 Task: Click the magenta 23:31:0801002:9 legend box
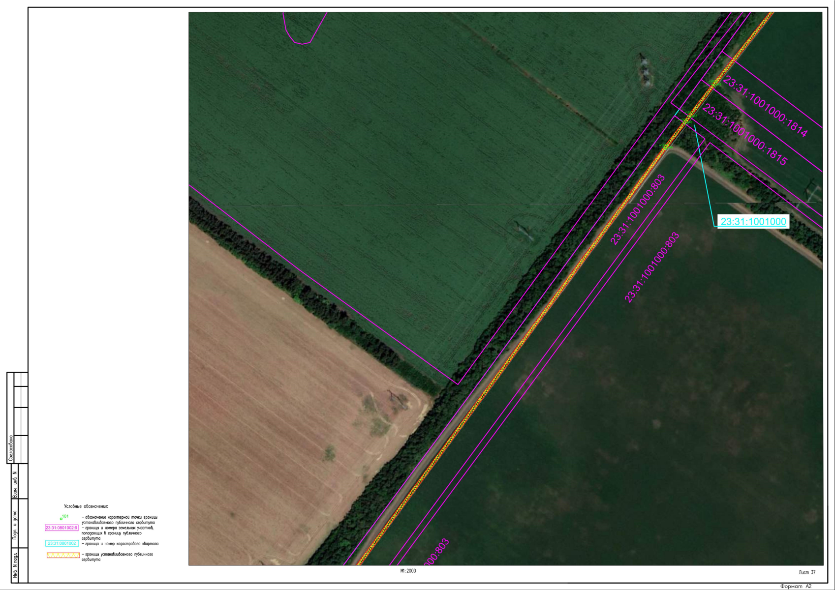62,528
